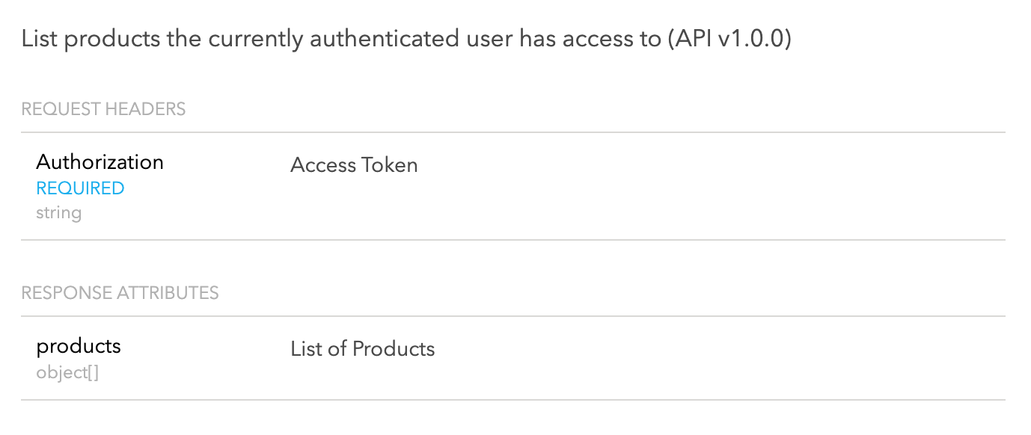Click the "(API v1.0.0)" version text
This screenshot has height=435, width=1031.
tap(727, 39)
